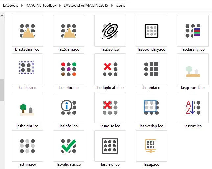Select the lasvalidate.ico green checkmark icon
This screenshot has width=212, height=169.
pyautogui.click(x=69, y=146)
